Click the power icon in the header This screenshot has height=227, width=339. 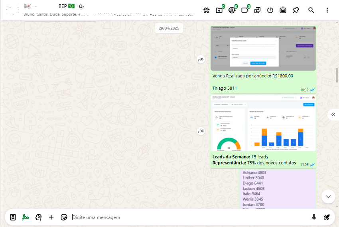tap(270, 10)
